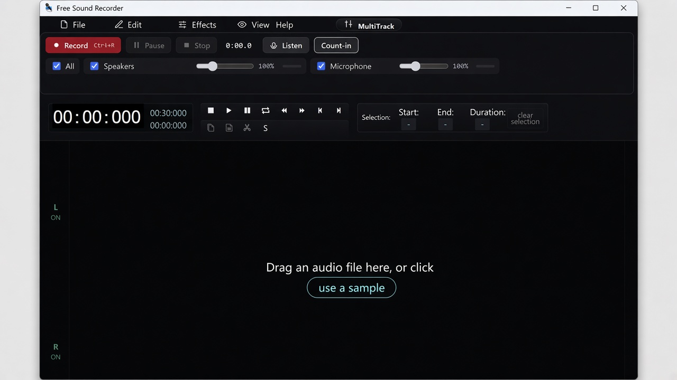Viewport: 677px width, 380px height.
Task: Close the Free Sound Recorder window
Action: [624, 8]
